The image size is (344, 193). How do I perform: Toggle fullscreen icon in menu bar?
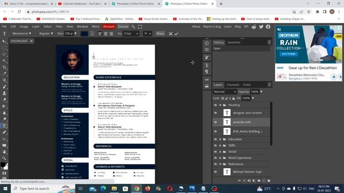click(140, 26)
